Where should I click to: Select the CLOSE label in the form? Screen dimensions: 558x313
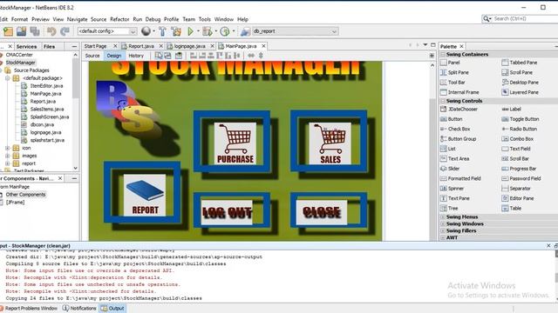click(x=322, y=212)
